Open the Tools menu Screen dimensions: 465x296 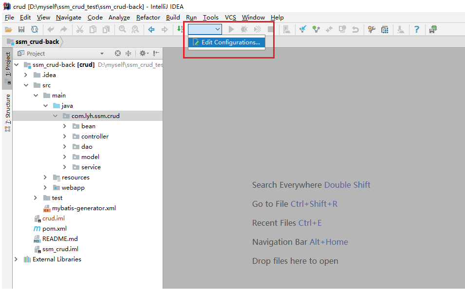pyautogui.click(x=210, y=17)
